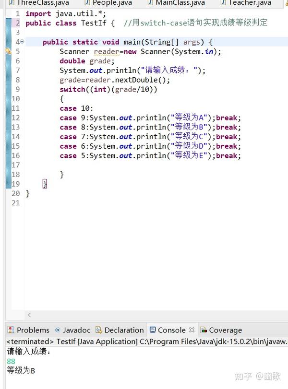Open the People.java editor tab
Screen dimensions: 288x389
coord(108,3)
